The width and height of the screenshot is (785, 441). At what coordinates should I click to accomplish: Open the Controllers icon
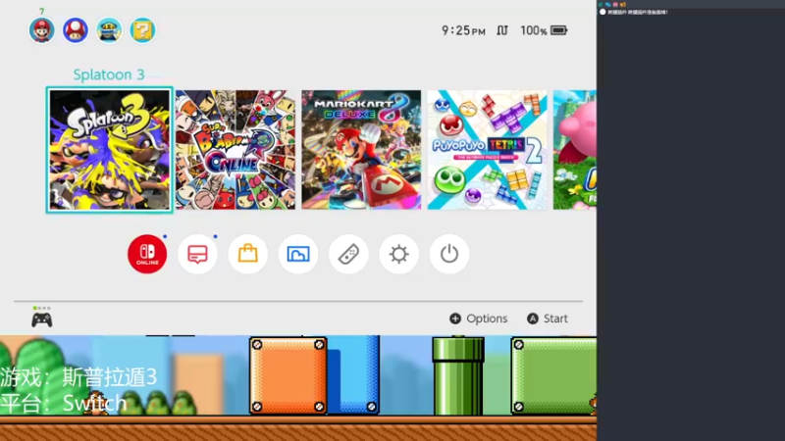click(x=349, y=254)
